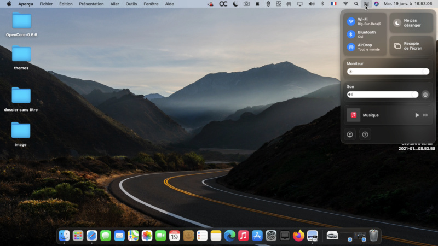Open Maps (Plans) from the Dock
Viewport: 438px width, 246px height.
[133, 236]
